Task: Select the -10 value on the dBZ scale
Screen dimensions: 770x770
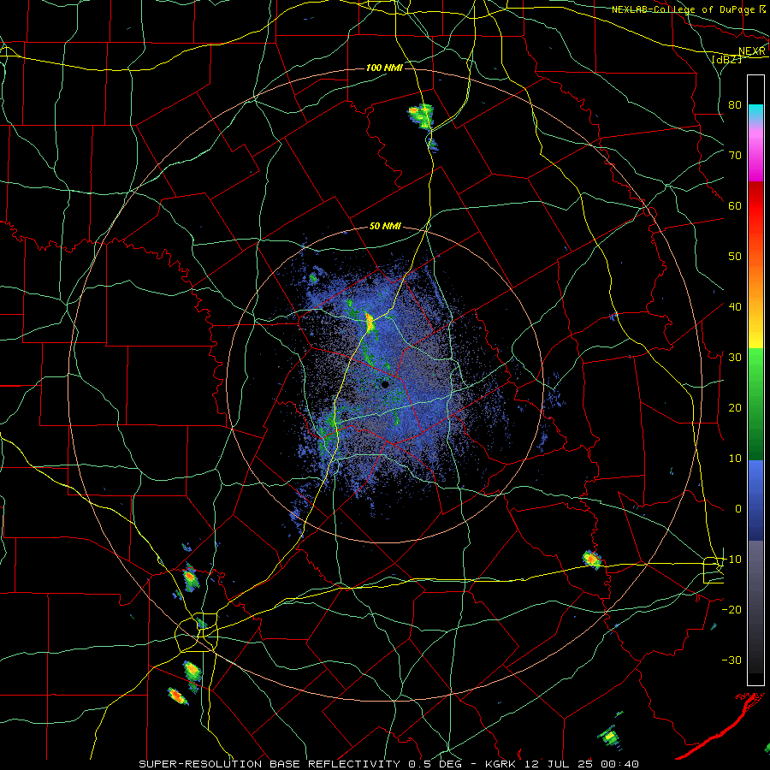Action: (731, 560)
